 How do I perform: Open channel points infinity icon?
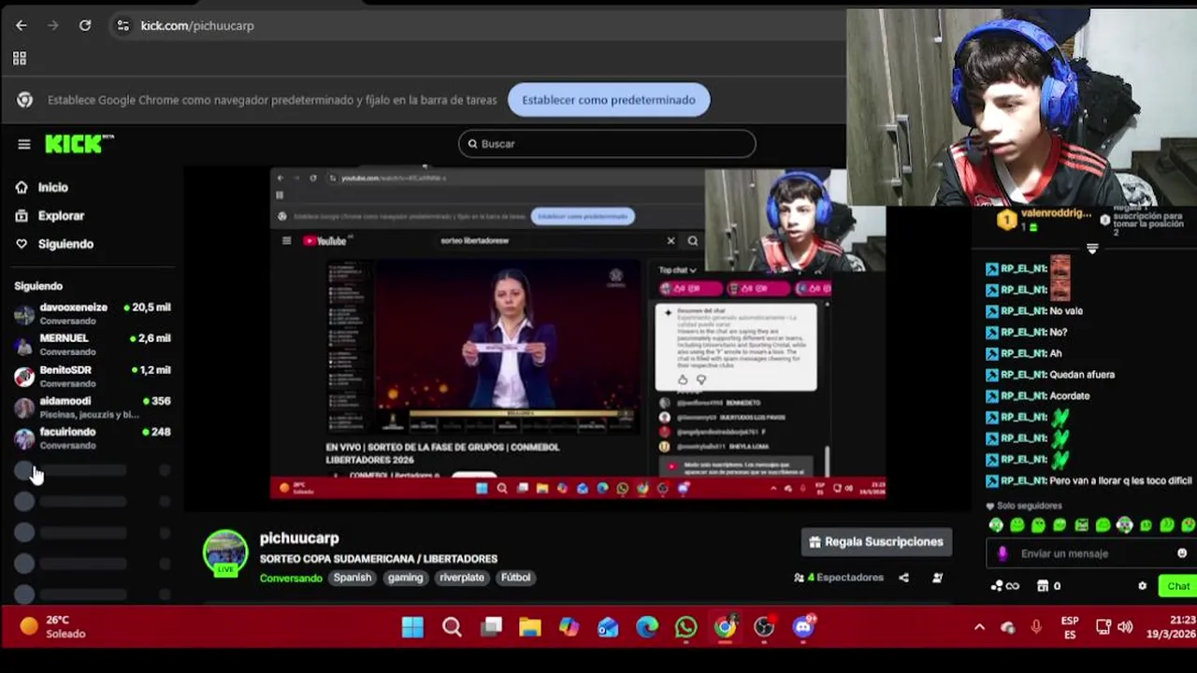(1005, 586)
